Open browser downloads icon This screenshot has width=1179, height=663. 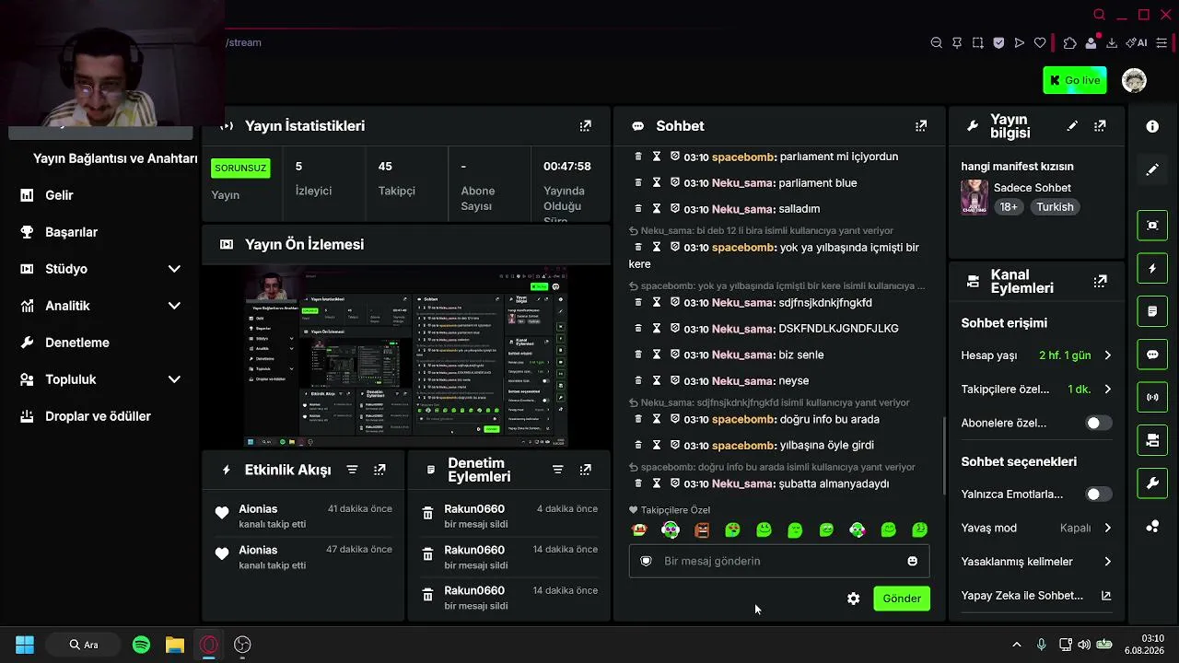point(1112,42)
